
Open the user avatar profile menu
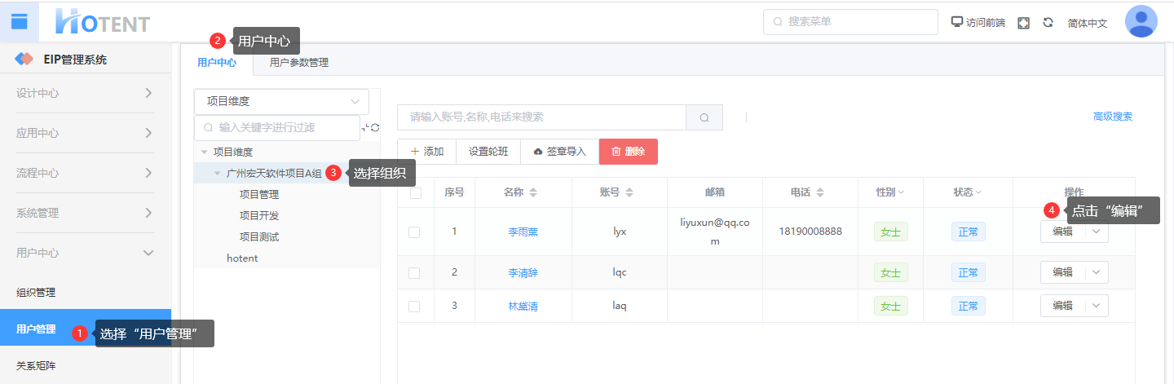coord(1141,21)
